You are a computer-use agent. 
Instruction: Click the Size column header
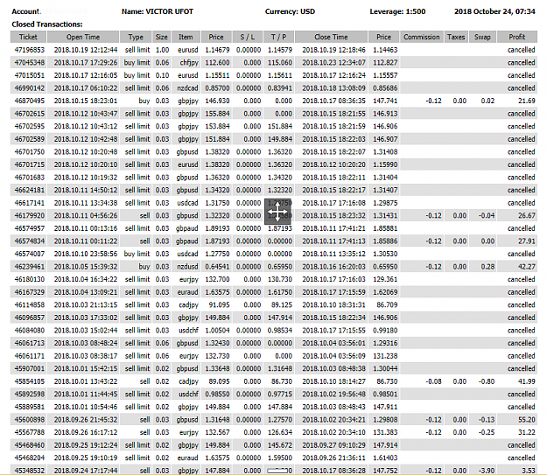162,37
